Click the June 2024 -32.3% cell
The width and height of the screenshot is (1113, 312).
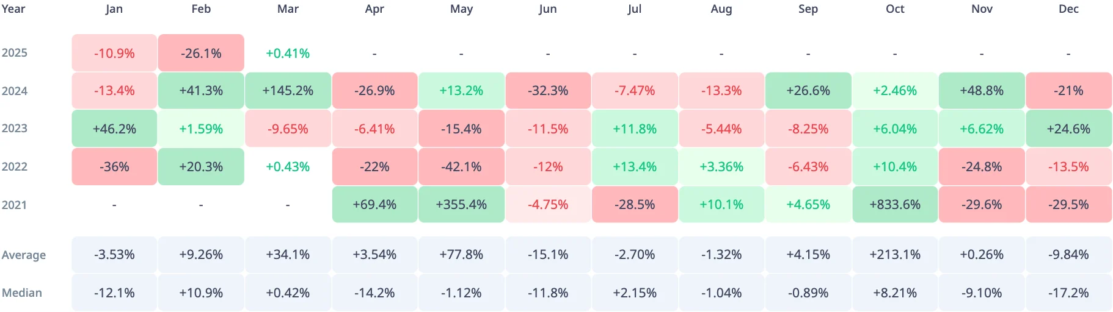(548, 91)
